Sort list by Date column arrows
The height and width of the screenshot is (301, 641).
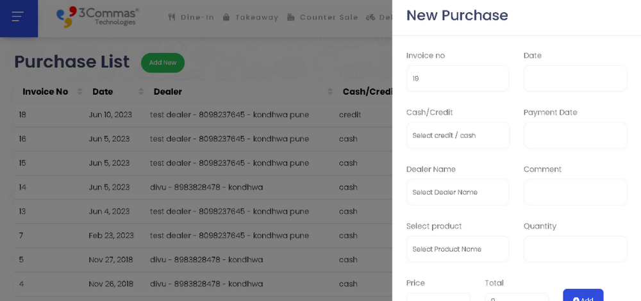coord(138,92)
